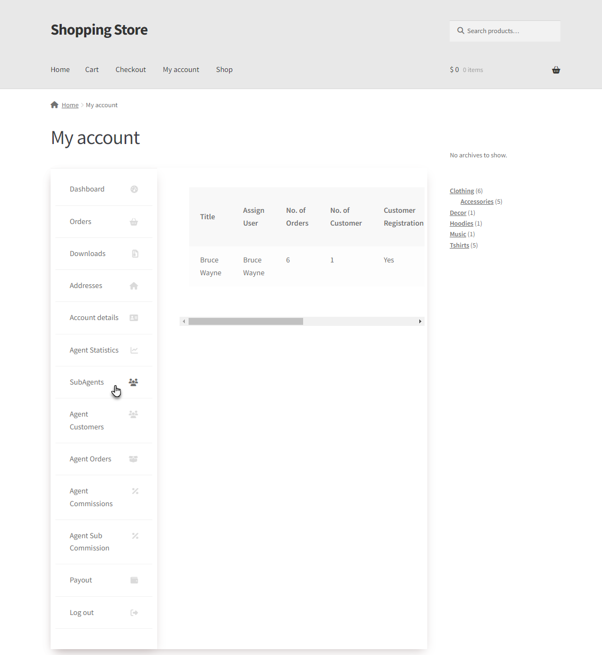Open Decor category link

click(x=458, y=213)
